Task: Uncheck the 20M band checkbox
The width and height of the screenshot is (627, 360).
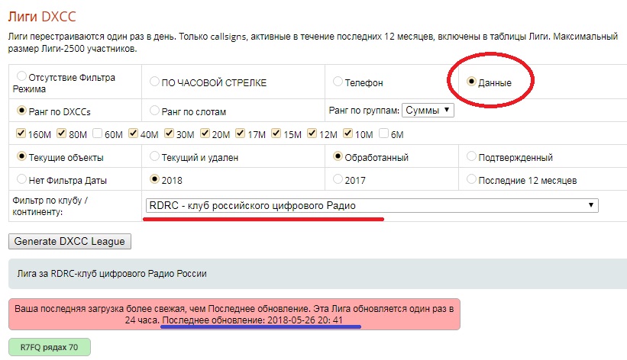Action: point(205,134)
